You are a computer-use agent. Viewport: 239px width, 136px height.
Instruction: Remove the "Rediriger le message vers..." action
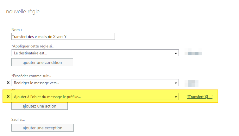[8, 83]
